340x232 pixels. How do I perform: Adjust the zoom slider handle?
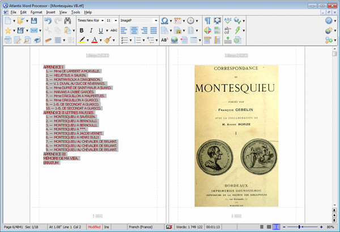click(x=299, y=227)
